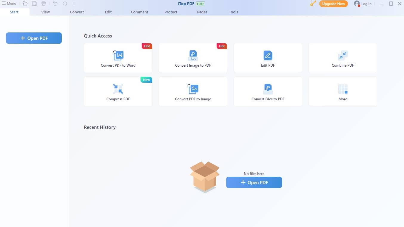Click the key icon near Upgrade Now
Viewport: 404px width, 227px height.
pos(313,4)
